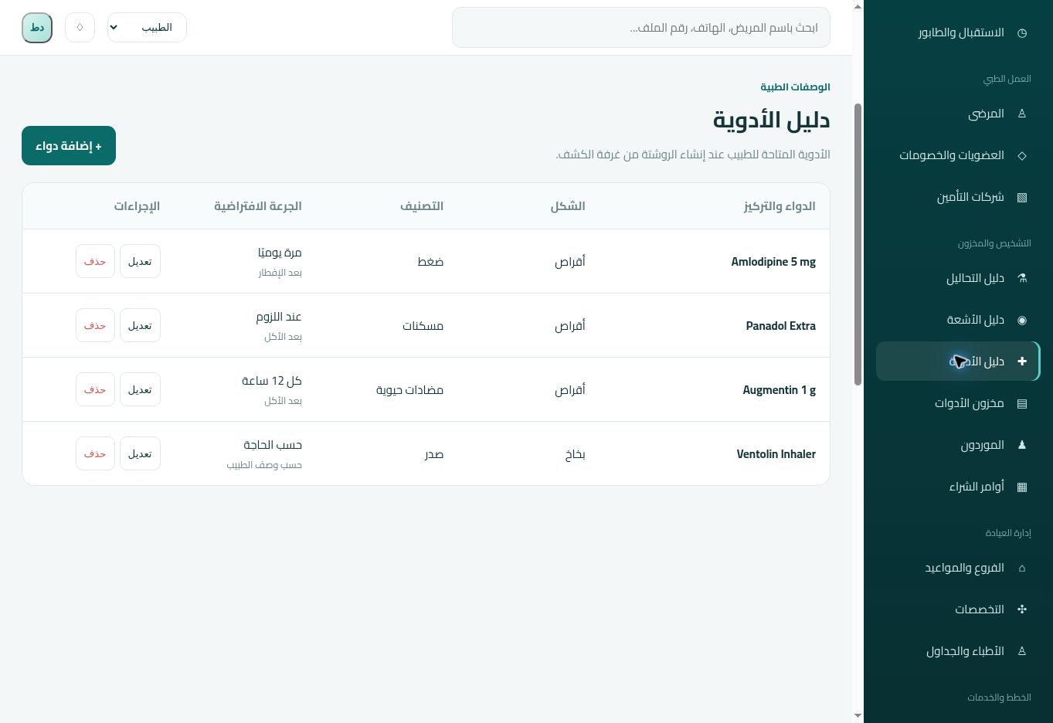Click the sidebar vertical scrollbar thumb

click(858, 243)
